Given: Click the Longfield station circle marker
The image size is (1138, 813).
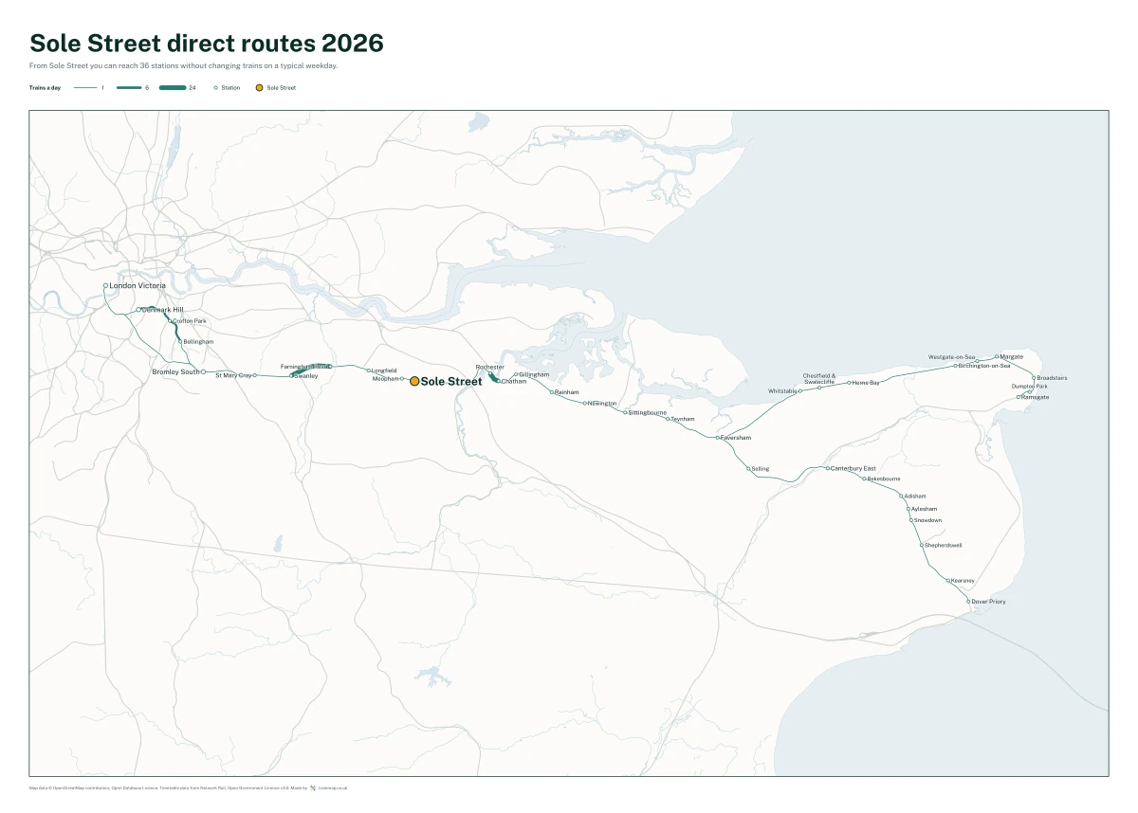Looking at the screenshot, I should pyautogui.click(x=368, y=370).
